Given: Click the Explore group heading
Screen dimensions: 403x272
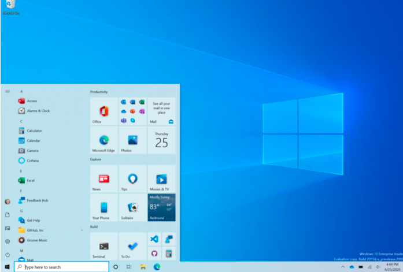Looking at the screenshot, I should point(95,159).
